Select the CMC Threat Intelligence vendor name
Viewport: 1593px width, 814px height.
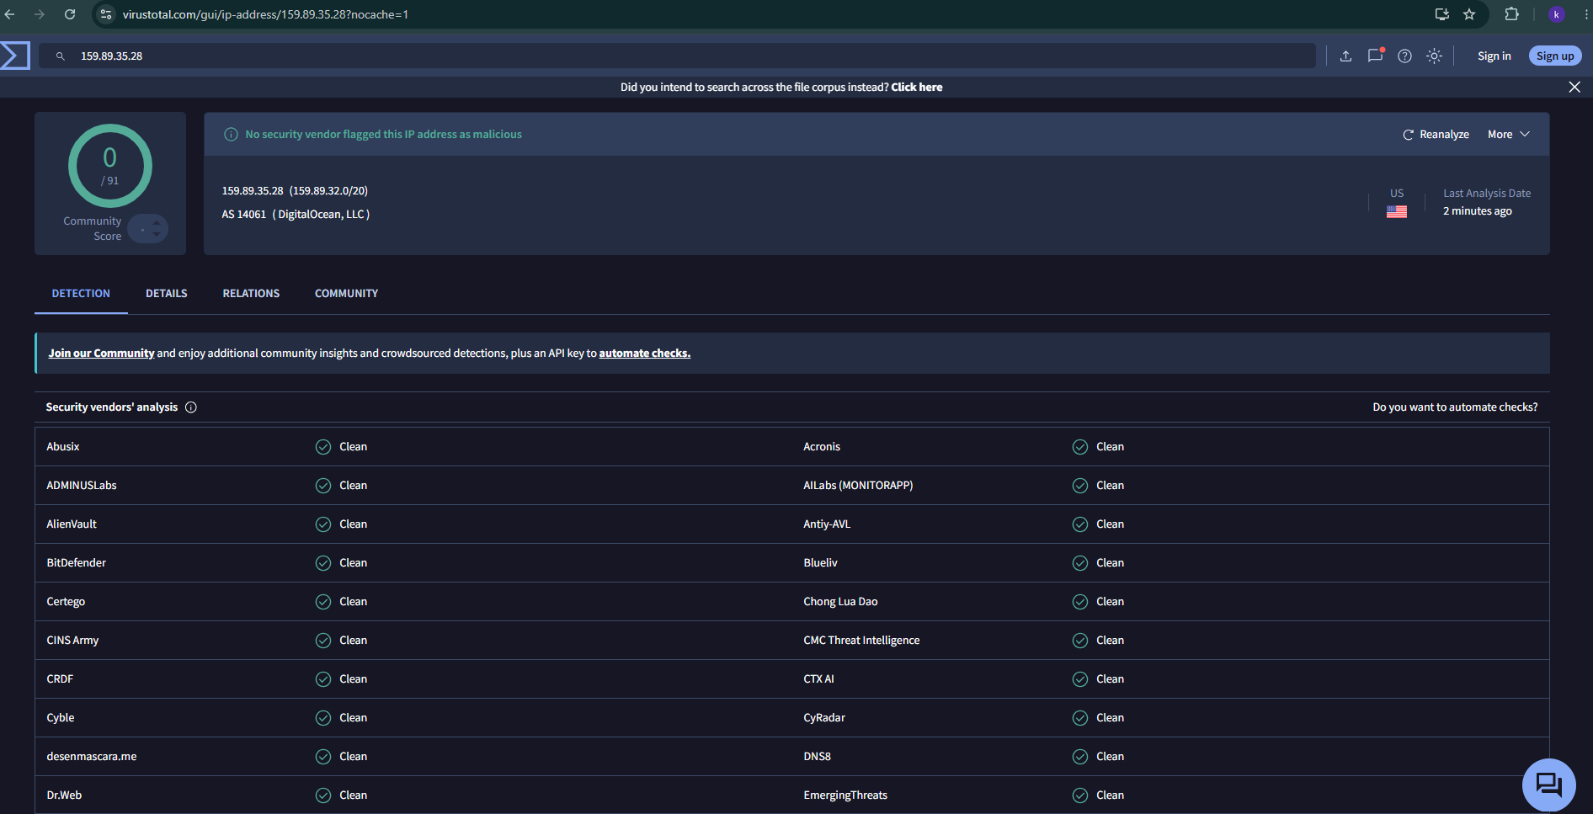tap(861, 641)
